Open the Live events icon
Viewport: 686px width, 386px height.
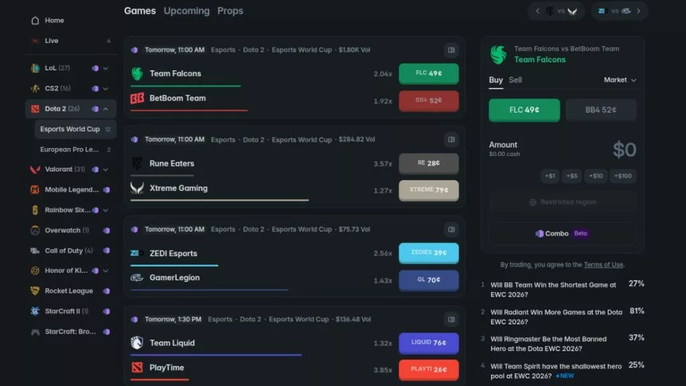(35, 41)
